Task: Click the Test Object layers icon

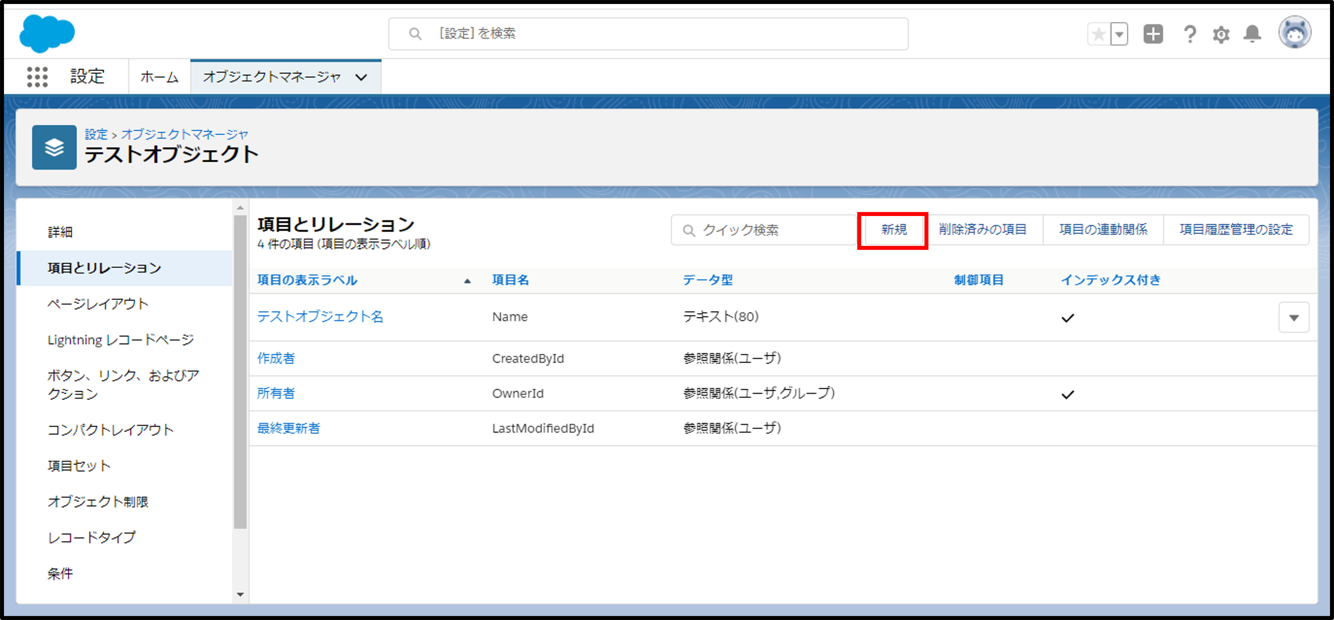Action: pos(55,147)
